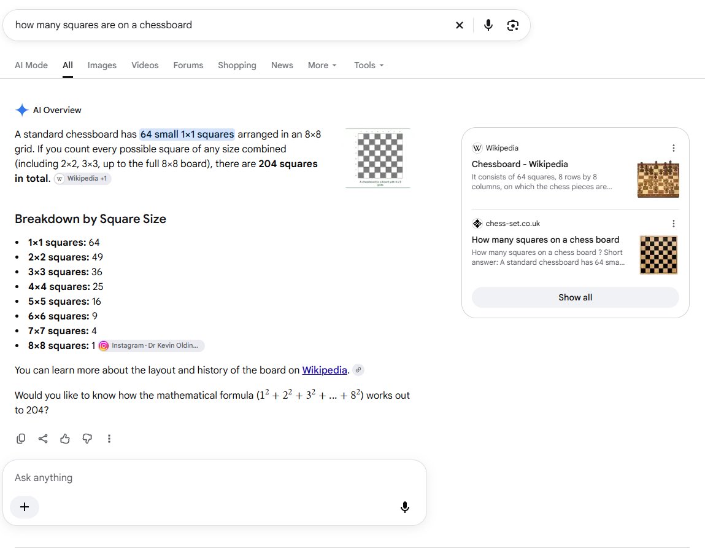Click chess-set.co.uk card short answer snippet
Image resolution: width=705 pixels, height=548 pixels.
(548, 257)
